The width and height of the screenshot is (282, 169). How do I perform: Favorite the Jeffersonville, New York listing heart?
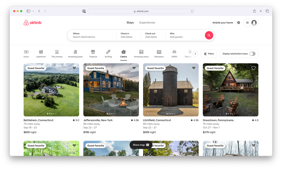[x=134, y=68]
